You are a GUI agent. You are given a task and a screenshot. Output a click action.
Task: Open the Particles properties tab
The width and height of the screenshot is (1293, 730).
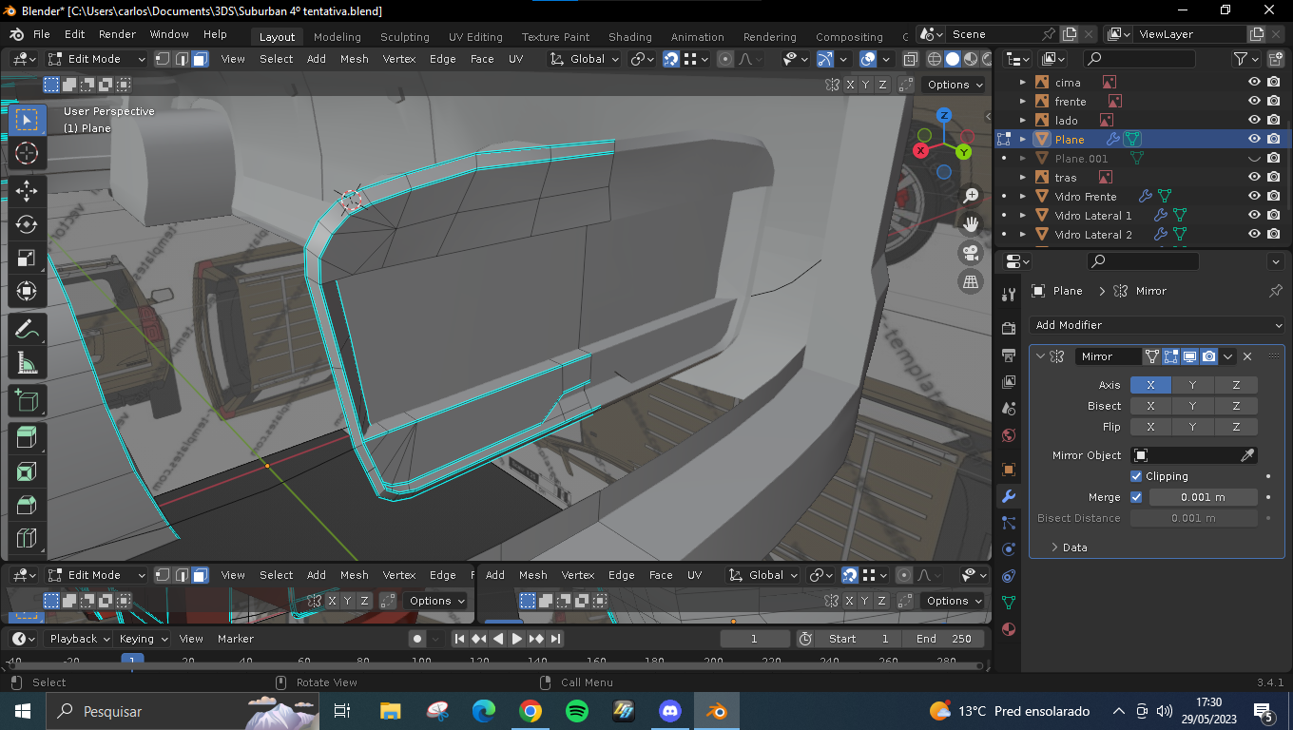tap(1009, 523)
